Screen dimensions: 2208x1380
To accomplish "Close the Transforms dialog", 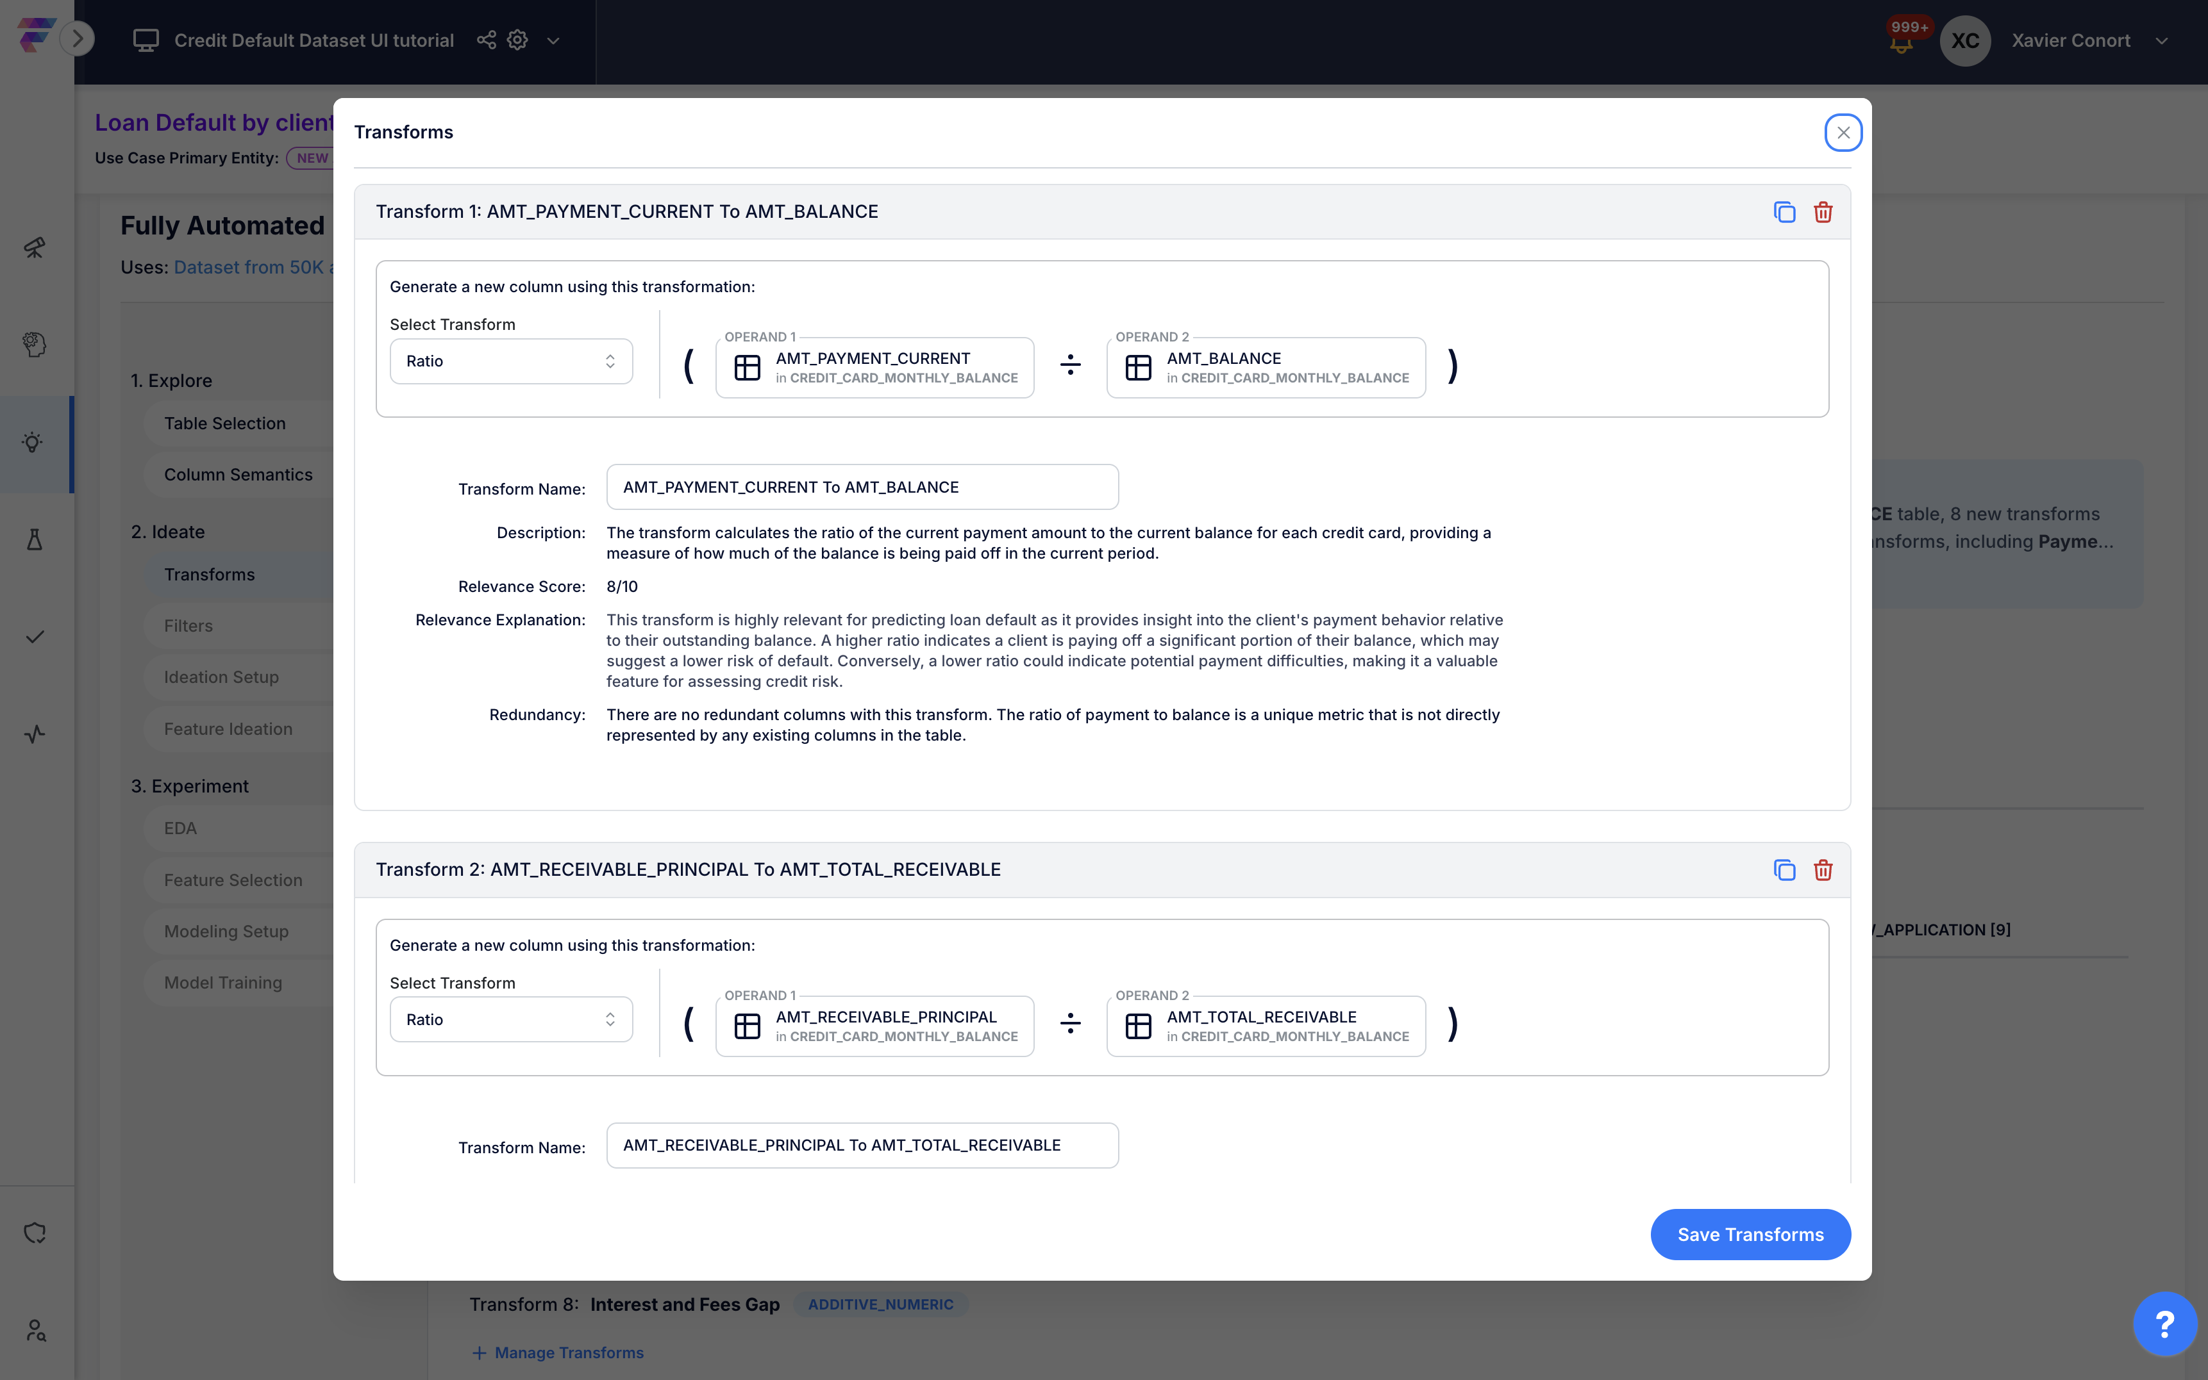I will (1843, 133).
